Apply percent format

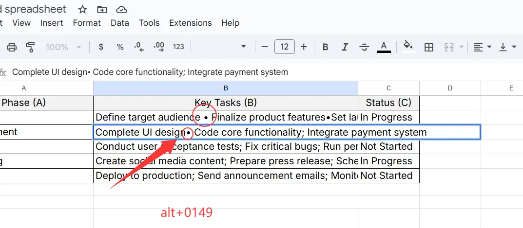[120, 47]
